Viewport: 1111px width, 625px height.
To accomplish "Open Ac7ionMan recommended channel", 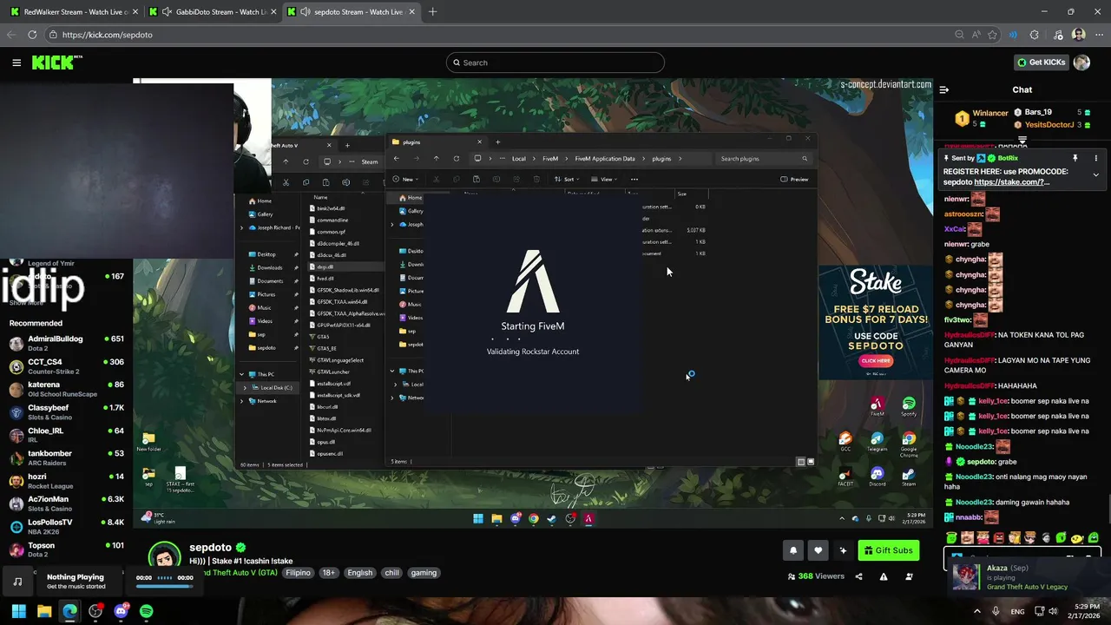I will (66, 503).
